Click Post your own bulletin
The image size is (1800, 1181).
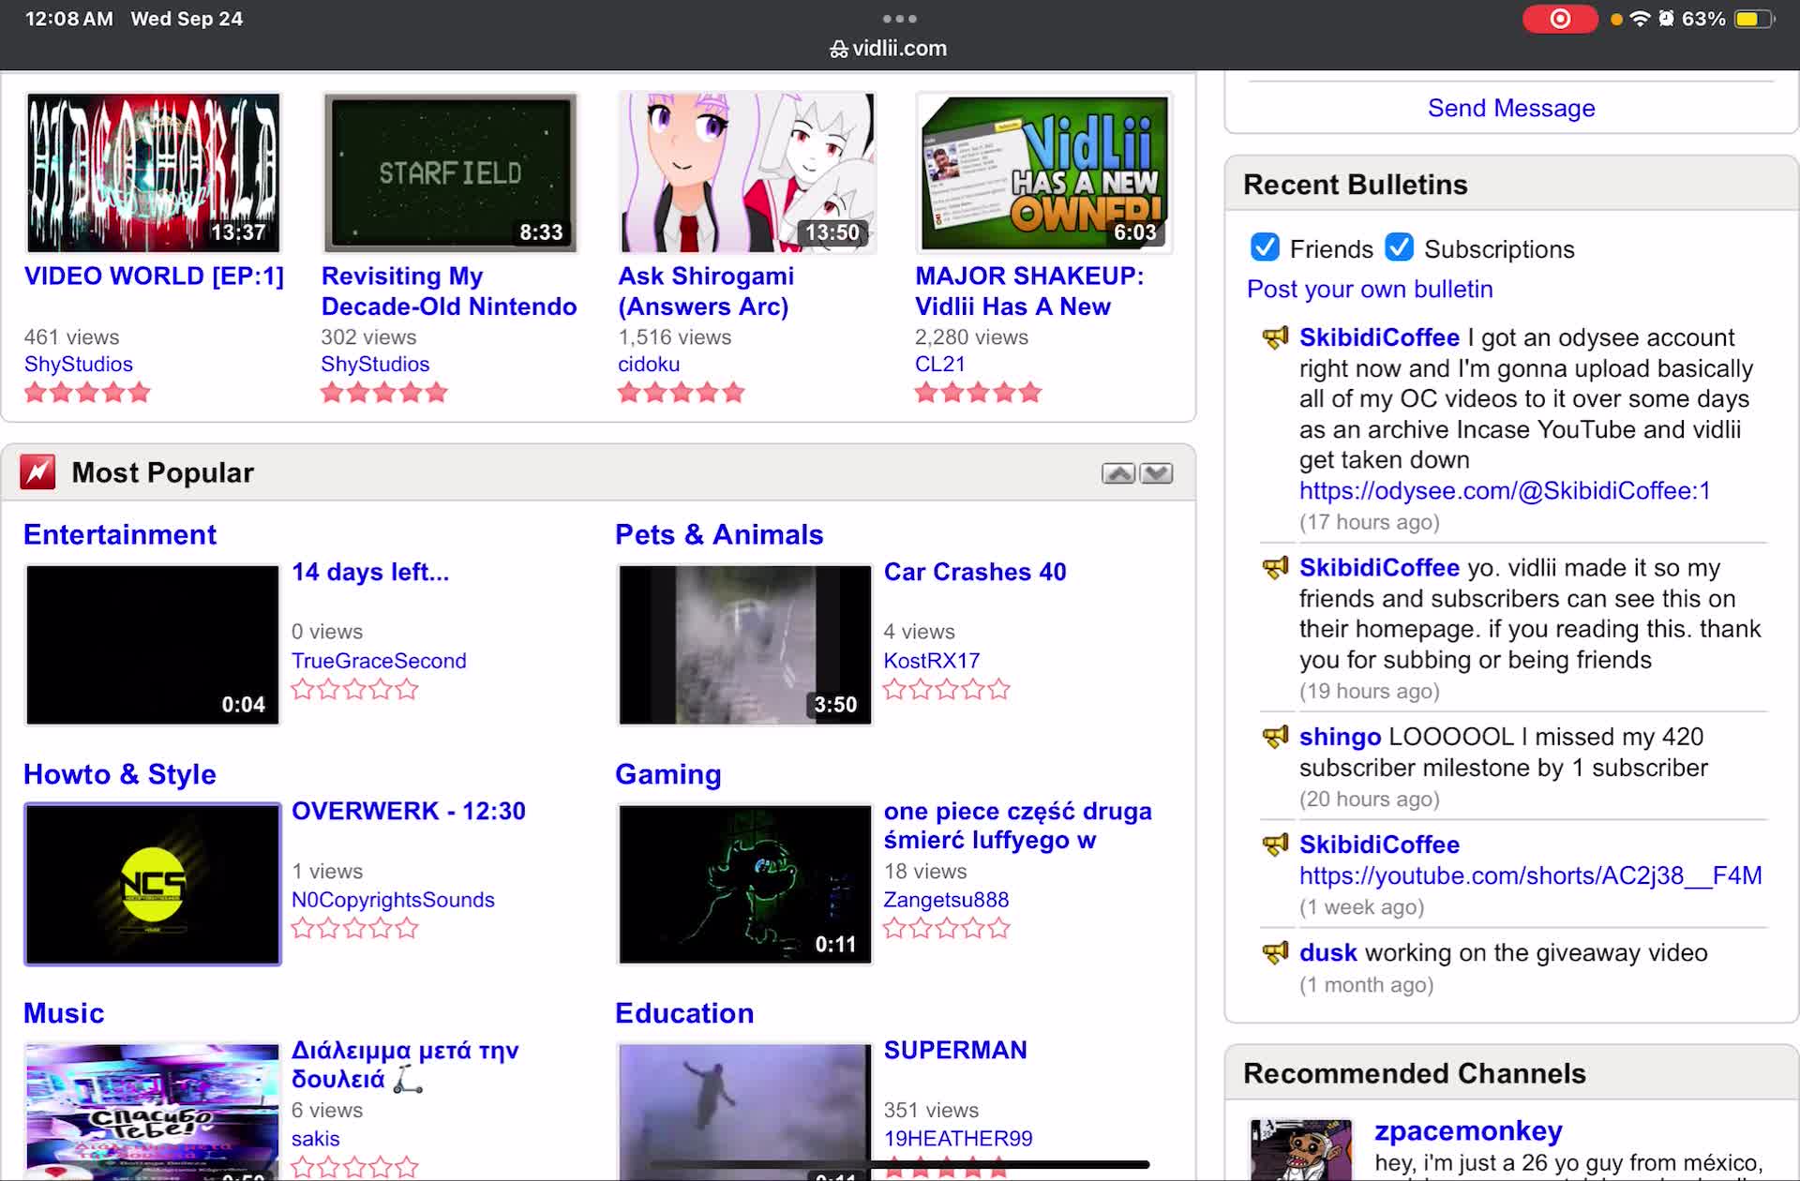1369,289
